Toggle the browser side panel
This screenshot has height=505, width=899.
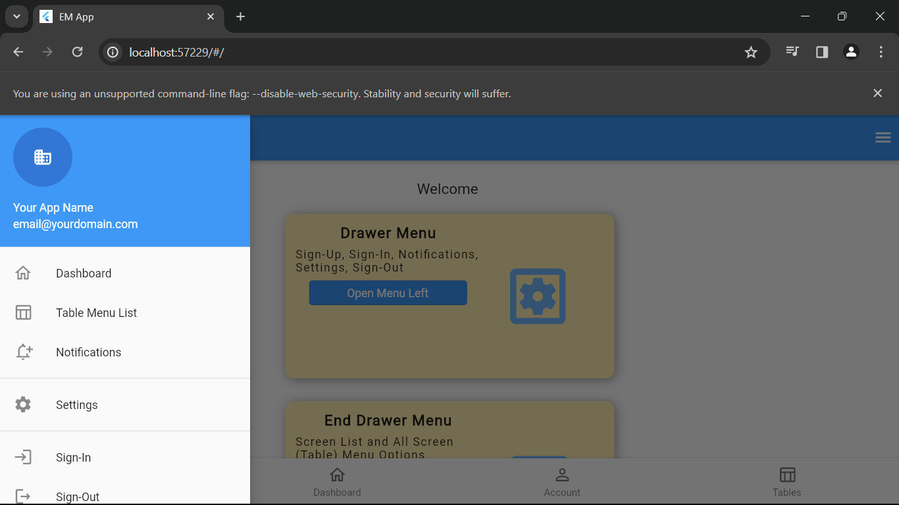tap(822, 52)
